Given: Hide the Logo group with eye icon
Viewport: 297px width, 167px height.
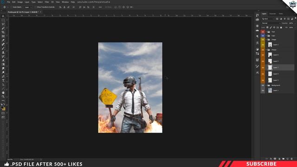Looking at the screenshot, I should [263, 36].
